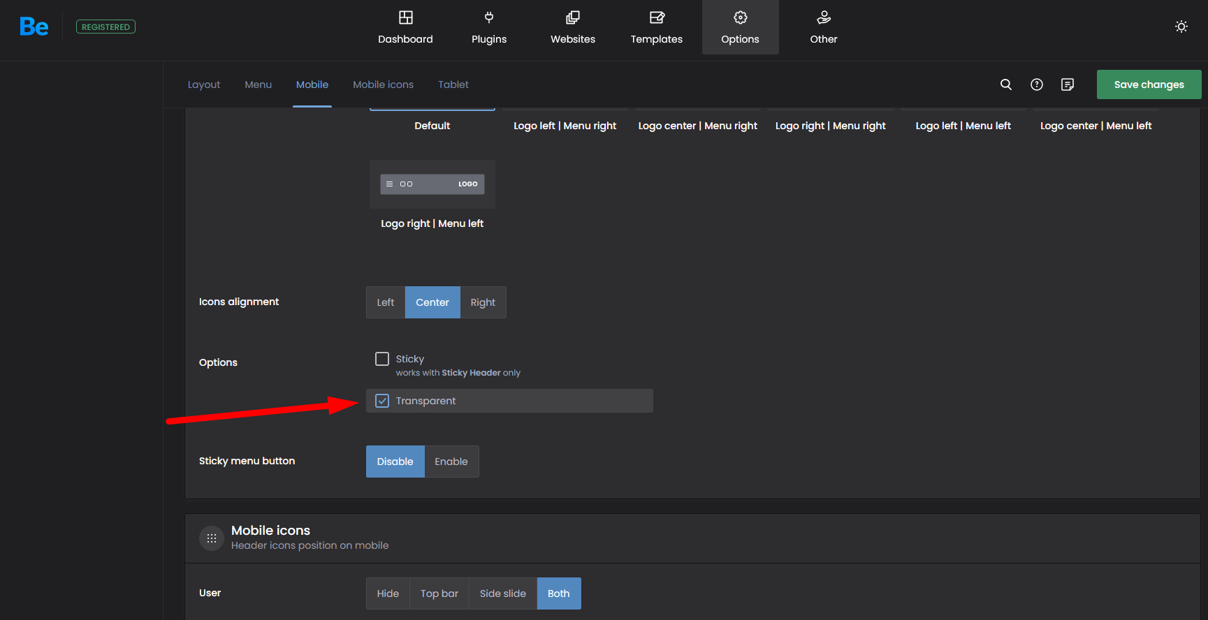This screenshot has width=1208, height=620.
Task: Switch to the Mobile icons tab
Action: pos(383,84)
